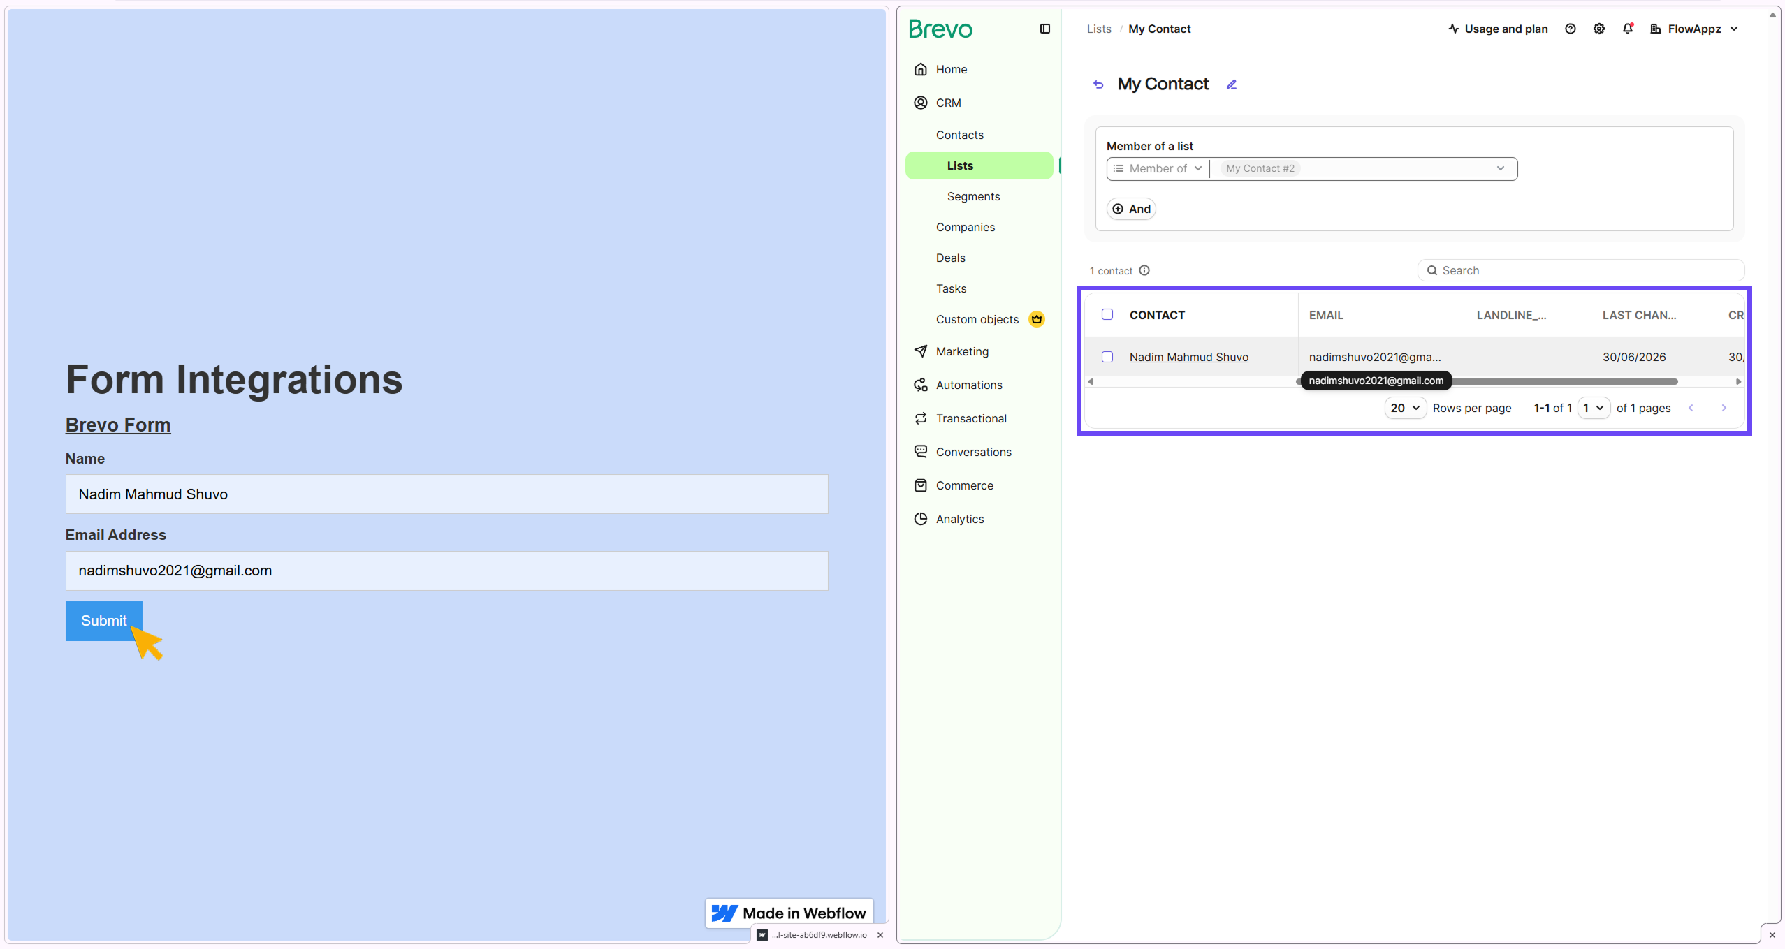The image size is (1785, 949).
Task: Click the Name input field
Action: [x=446, y=494]
